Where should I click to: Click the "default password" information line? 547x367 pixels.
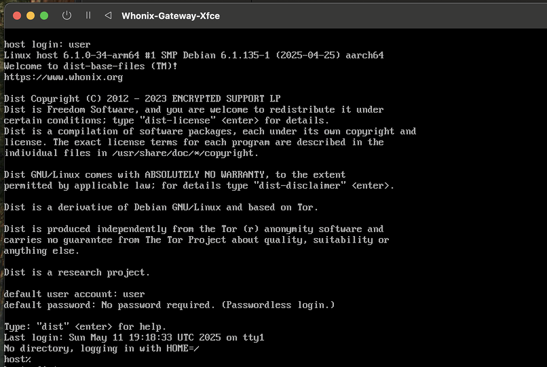coord(168,304)
